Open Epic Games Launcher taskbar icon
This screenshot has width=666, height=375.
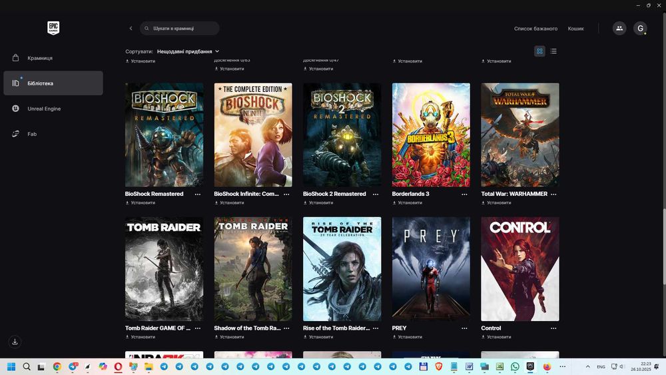tap(530, 366)
